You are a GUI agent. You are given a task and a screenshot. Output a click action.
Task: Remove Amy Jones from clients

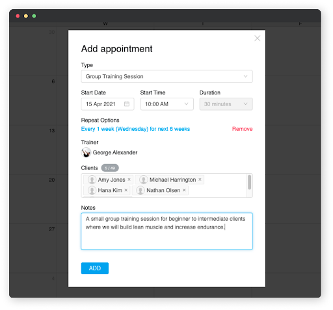(129, 180)
